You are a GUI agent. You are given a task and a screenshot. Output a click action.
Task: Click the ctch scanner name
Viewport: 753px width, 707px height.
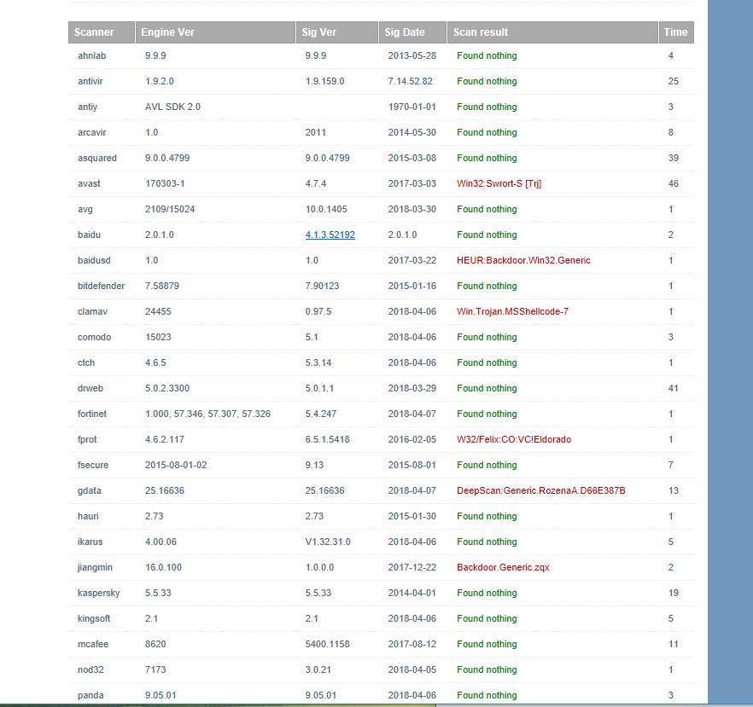(x=86, y=362)
